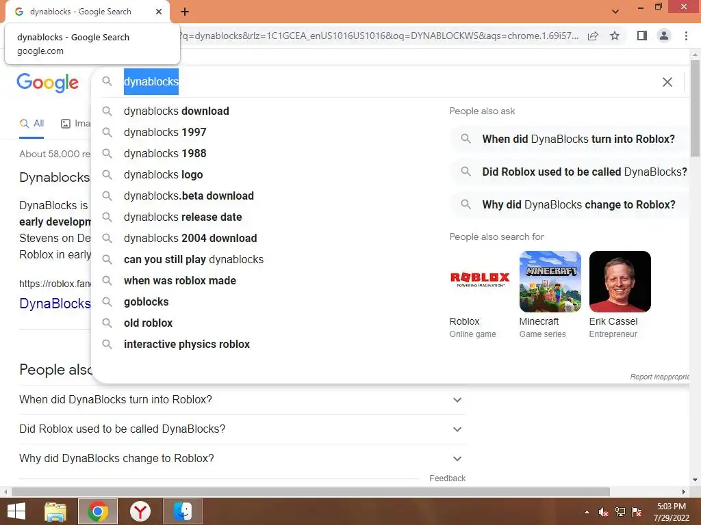Click the muted speaker tray icon

[x=604, y=512]
